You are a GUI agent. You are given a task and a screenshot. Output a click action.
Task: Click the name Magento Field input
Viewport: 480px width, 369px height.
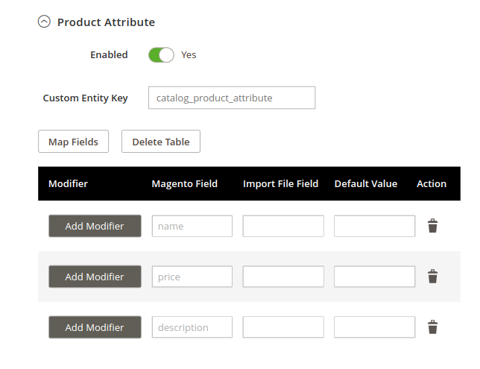click(x=192, y=226)
